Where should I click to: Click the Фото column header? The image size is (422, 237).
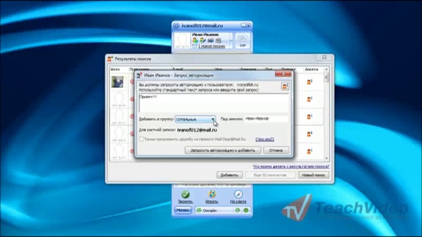tap(115, 69)
